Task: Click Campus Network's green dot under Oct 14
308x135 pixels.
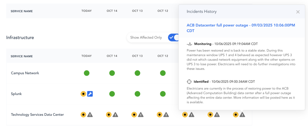Action: coord(112,73)
